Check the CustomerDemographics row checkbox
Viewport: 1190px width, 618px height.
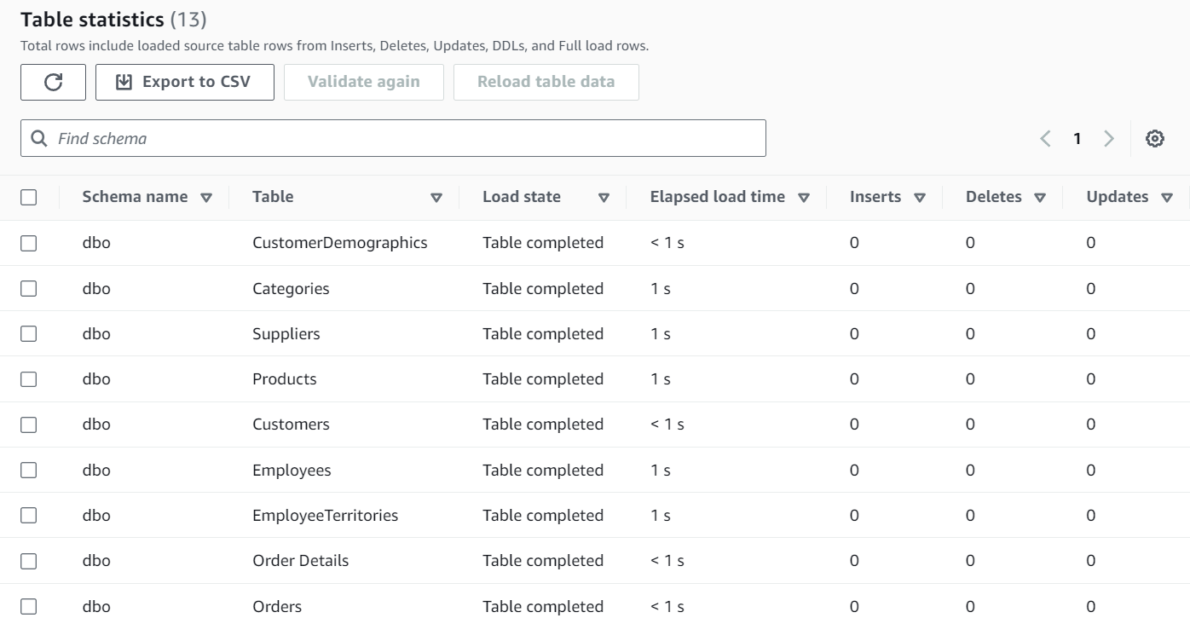(x=29, y=243)
